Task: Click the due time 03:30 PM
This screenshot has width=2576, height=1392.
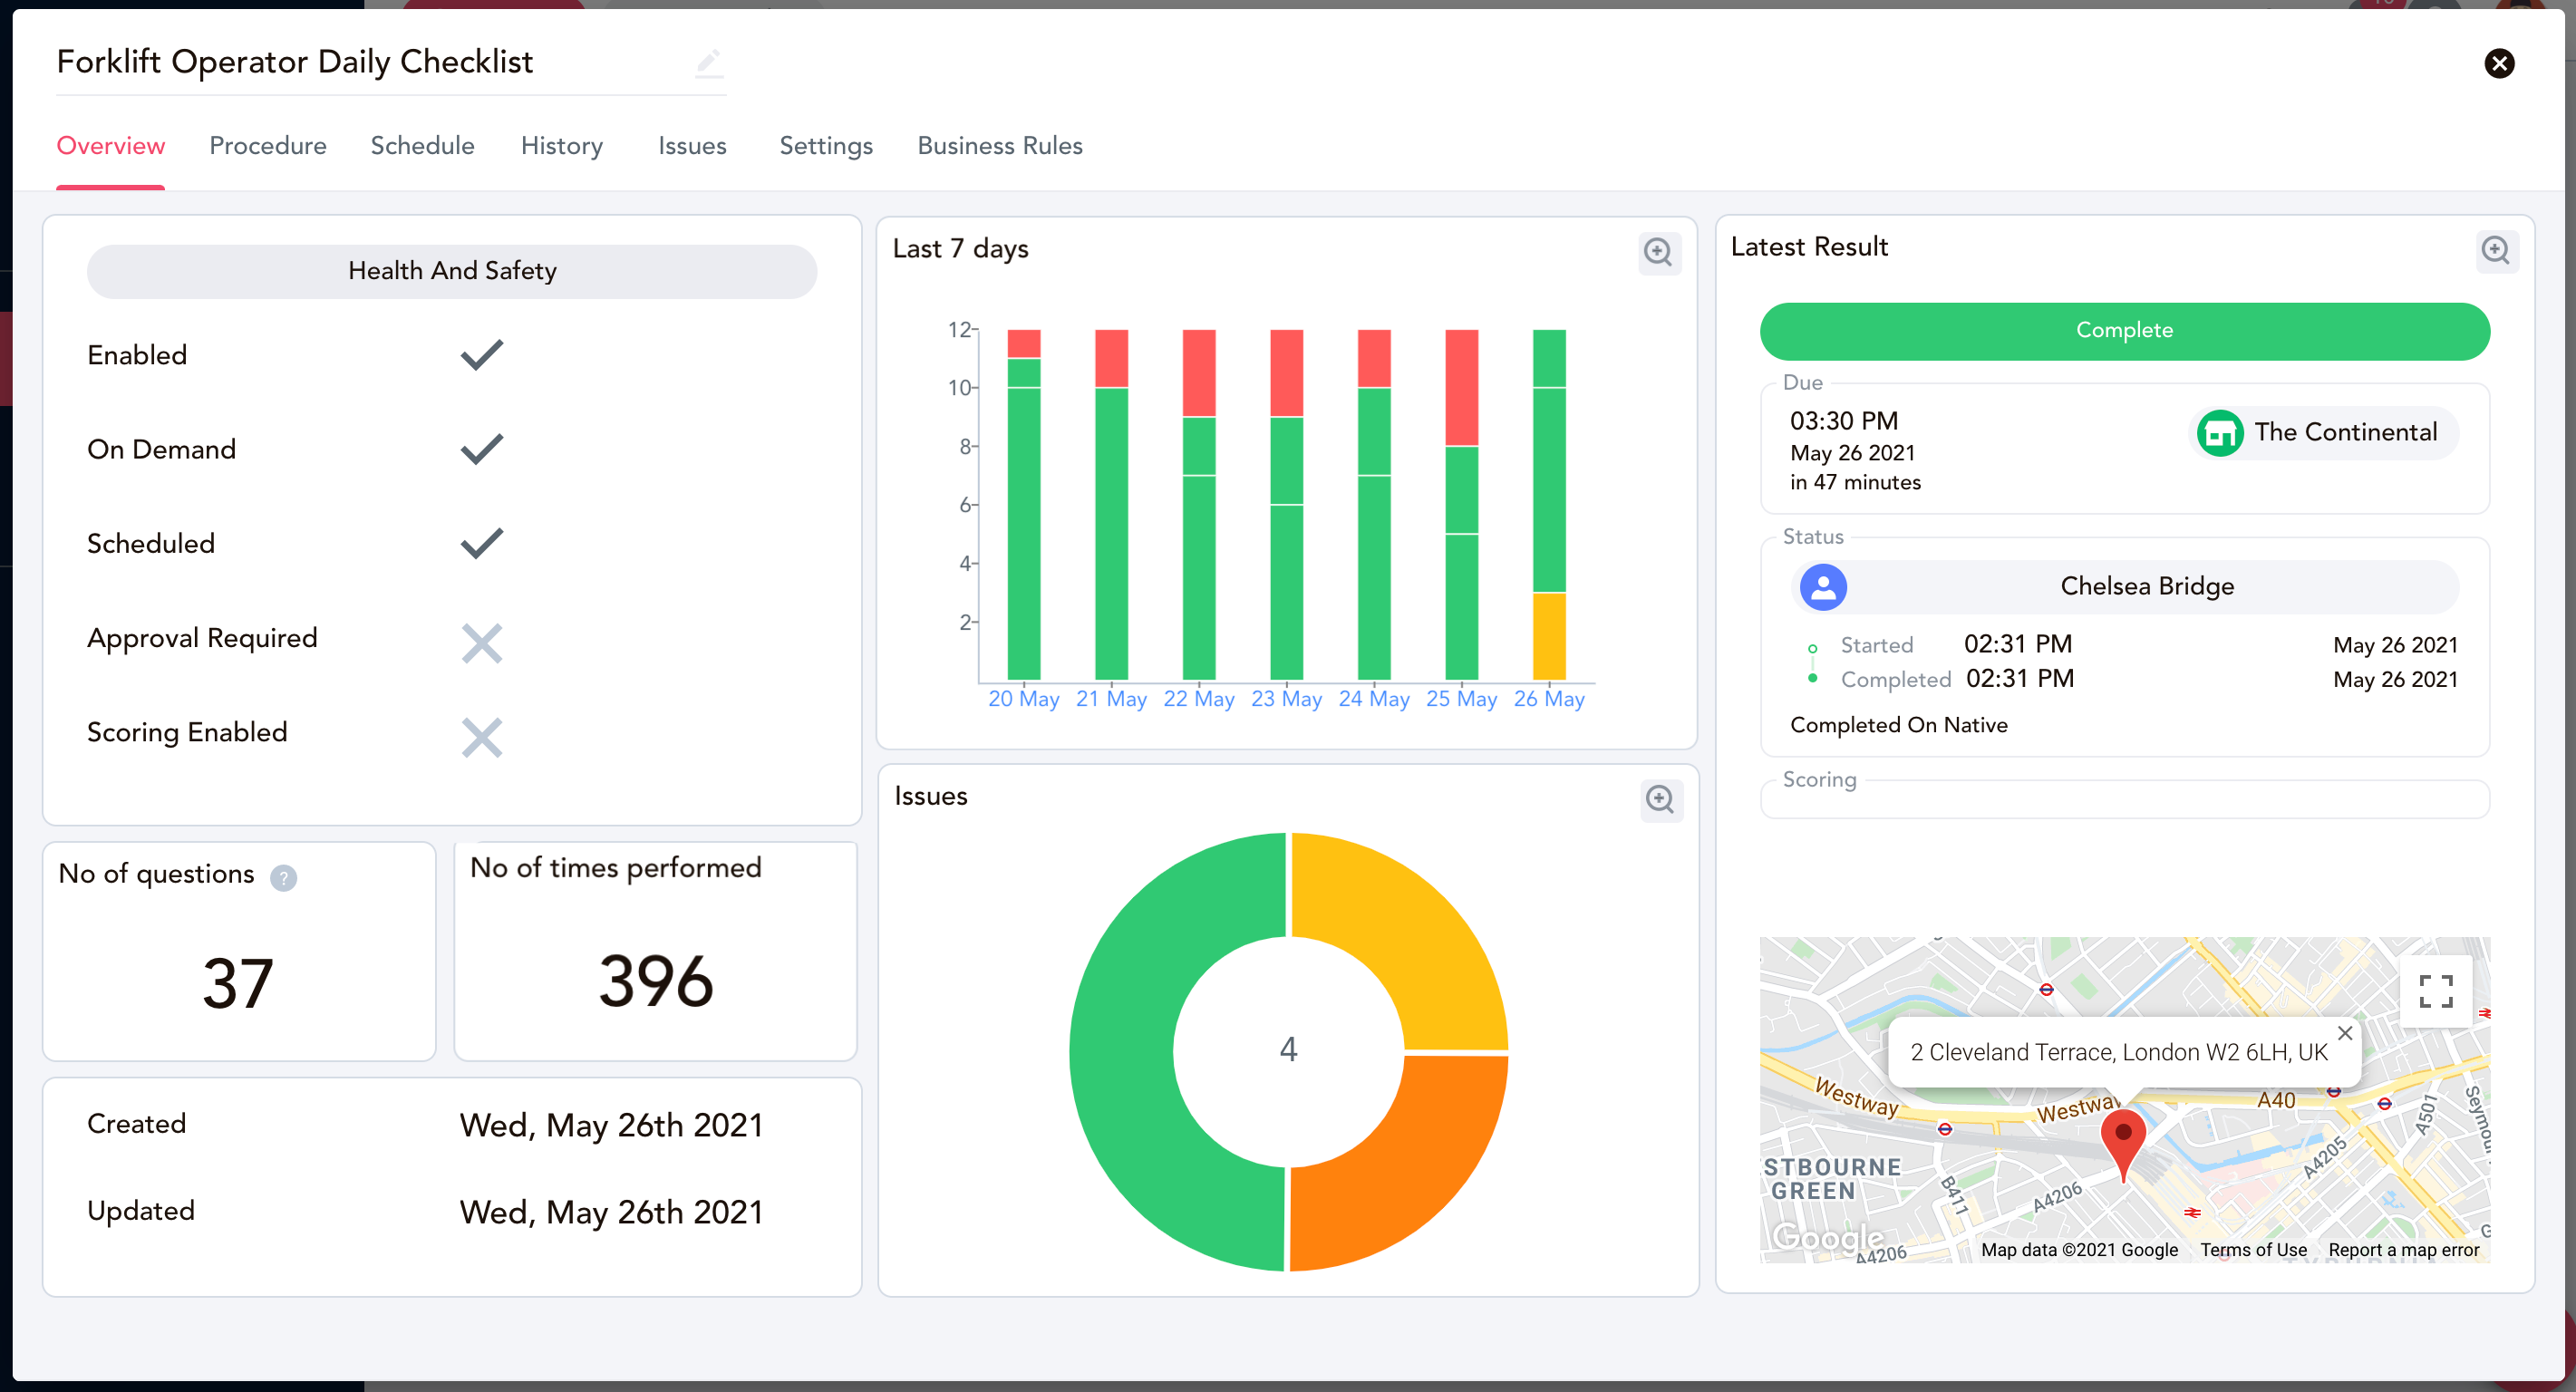Action: click(1844, 421)
